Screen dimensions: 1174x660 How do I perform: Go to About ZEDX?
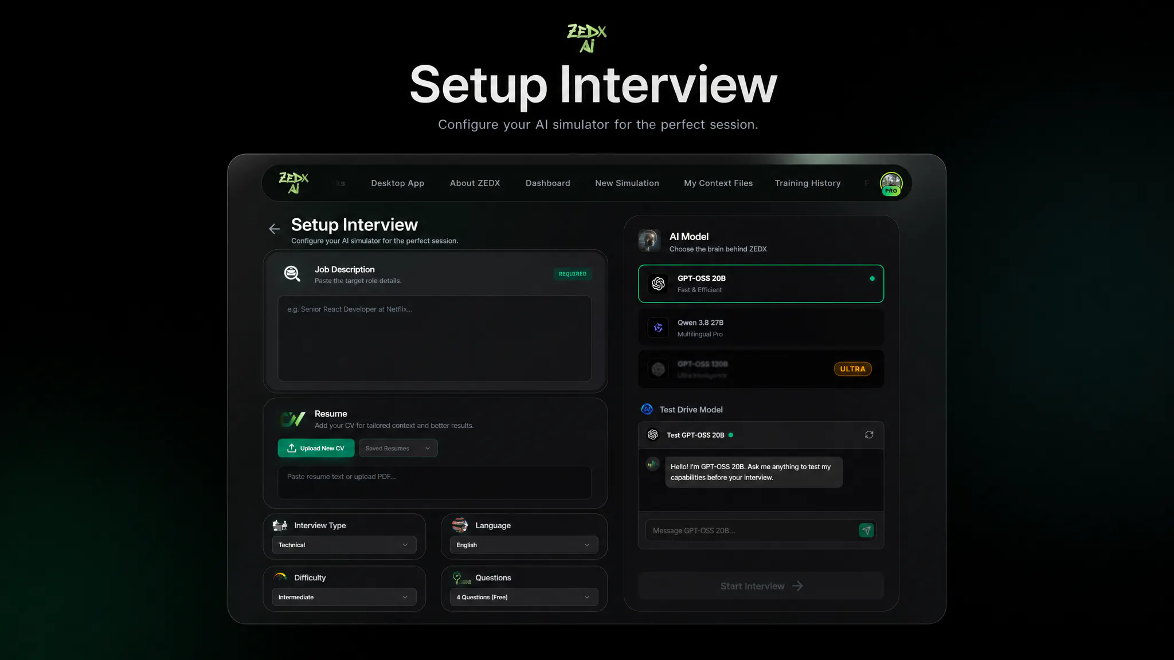(x=475, y=183)
